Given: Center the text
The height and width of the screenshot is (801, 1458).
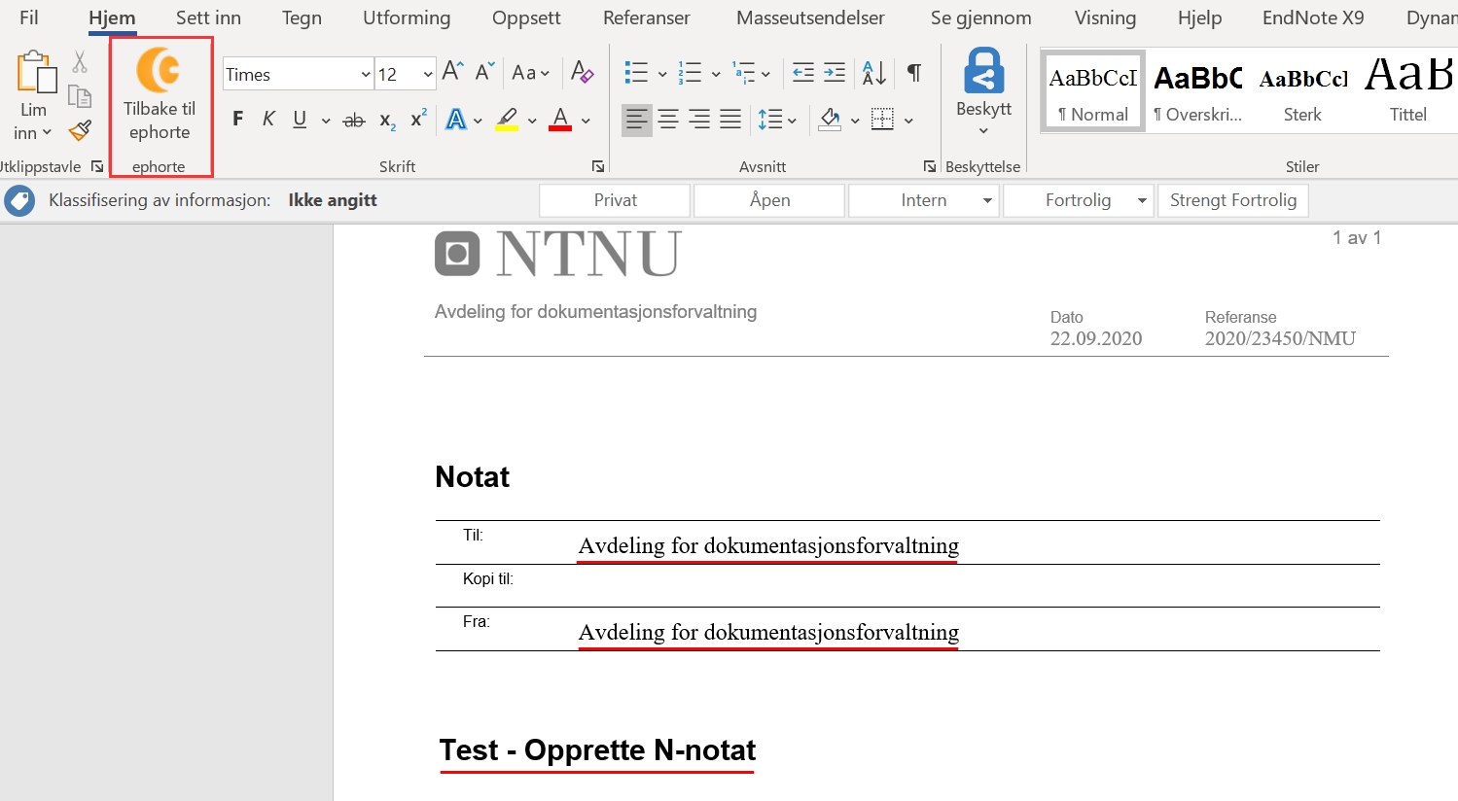Looking at the screenshot, I should click(668, 120).
